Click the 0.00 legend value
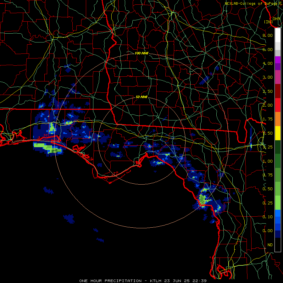The width and height of the screenshot is (283, 283). 268,231
